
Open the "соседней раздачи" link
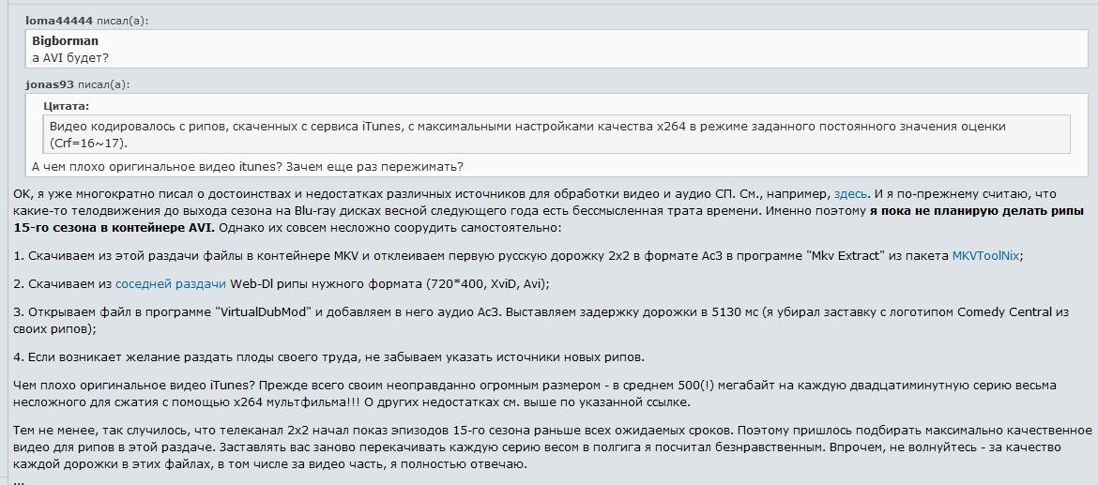[170, 283]
